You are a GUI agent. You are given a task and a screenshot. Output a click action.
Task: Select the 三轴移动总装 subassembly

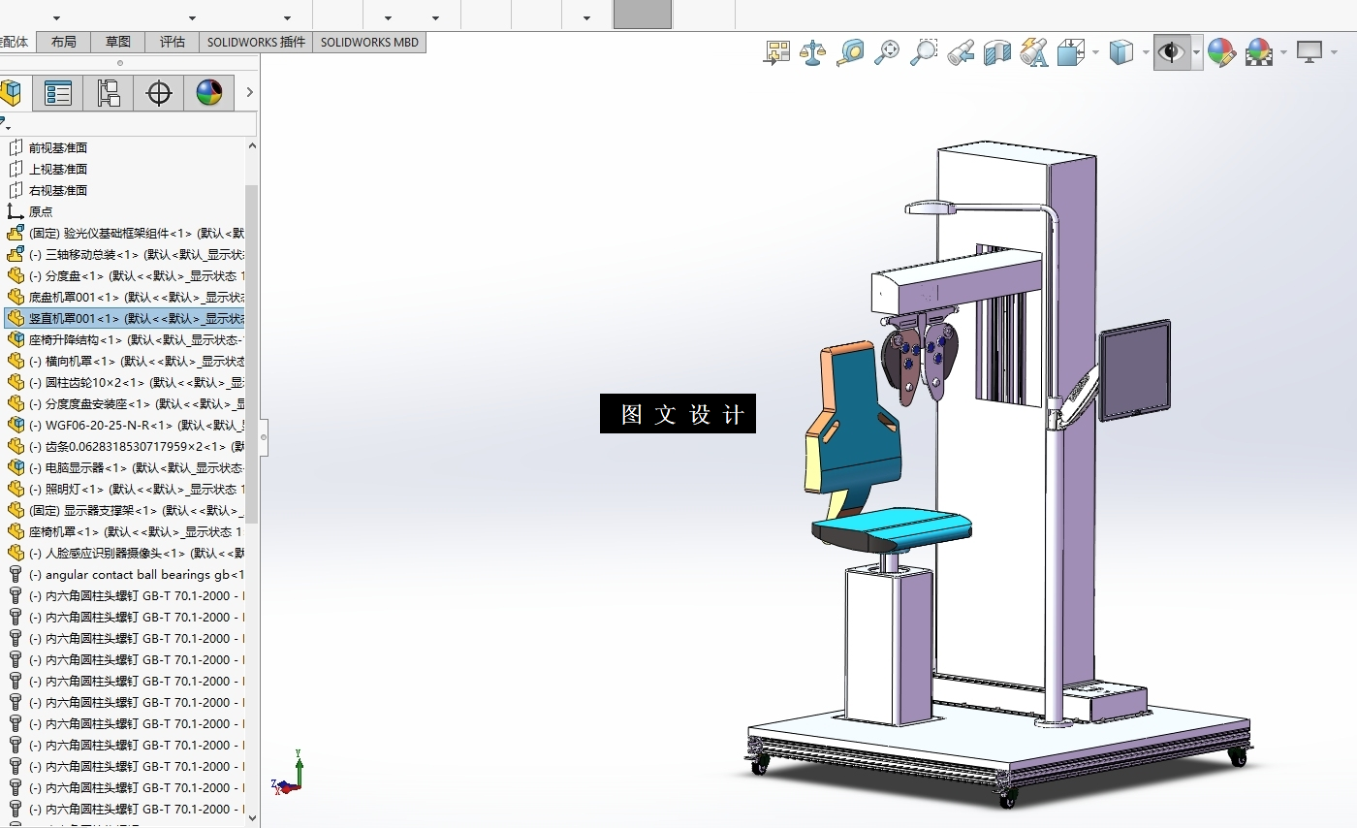coord(125,254)
